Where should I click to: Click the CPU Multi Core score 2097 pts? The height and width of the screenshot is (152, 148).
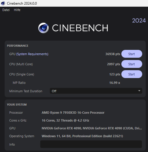point(114,64)
